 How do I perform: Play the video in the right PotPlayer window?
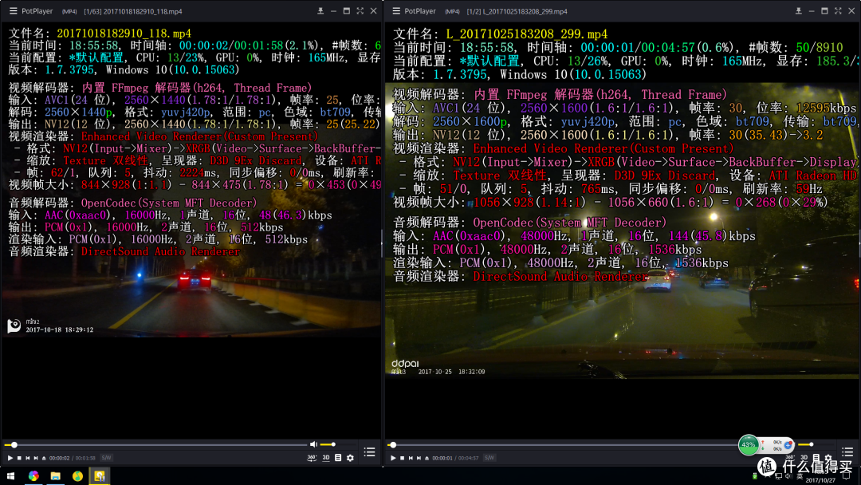(393, 458)
